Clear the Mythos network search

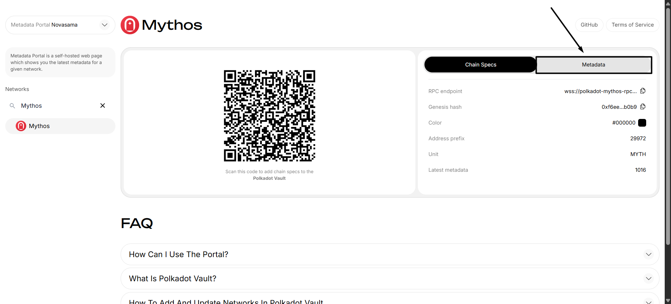pyautogui.click(x=102, y=106)
